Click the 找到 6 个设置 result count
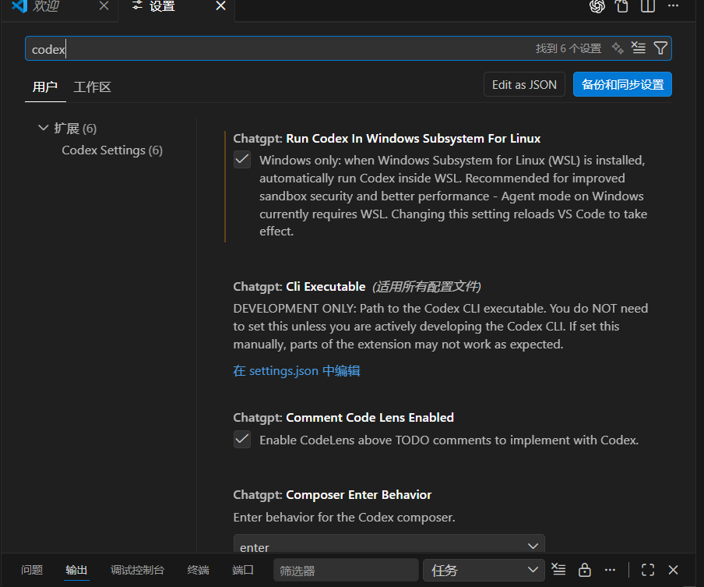 [568, 48]
